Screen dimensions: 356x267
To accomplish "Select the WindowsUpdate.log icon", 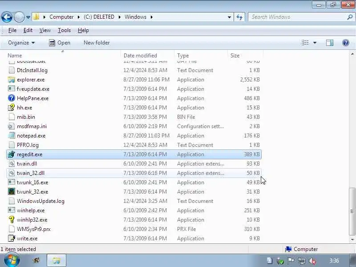I will tap(12, 201).
